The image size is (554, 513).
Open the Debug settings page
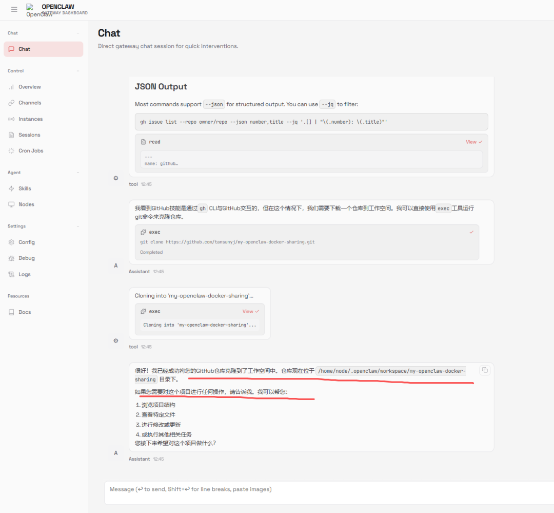pos(26,258)
